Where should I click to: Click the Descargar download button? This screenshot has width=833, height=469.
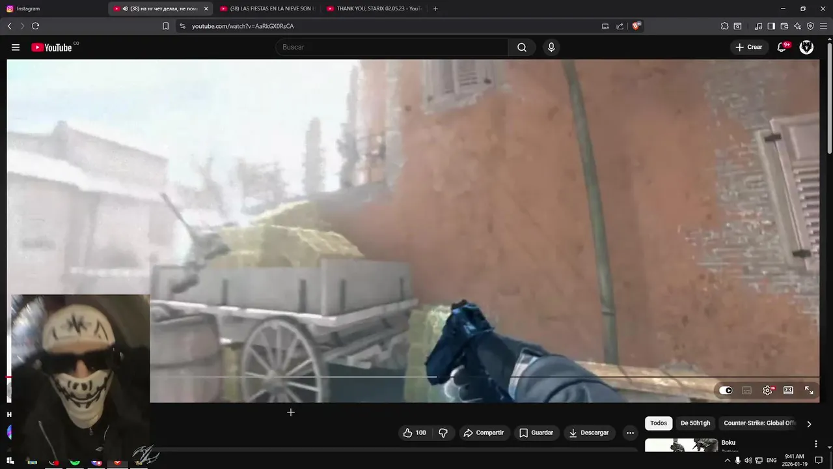click(589, 433)
